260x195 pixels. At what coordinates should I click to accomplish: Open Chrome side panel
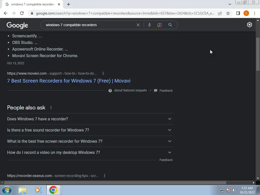click(x=238, y=13)
